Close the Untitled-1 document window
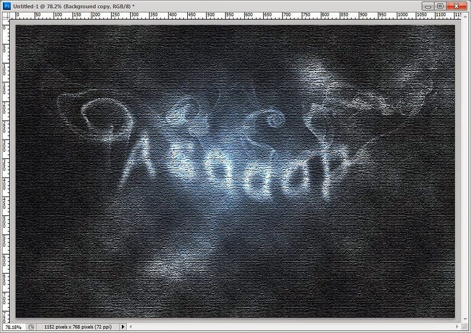This screenshot has width=471, height=333. (457, 6)
